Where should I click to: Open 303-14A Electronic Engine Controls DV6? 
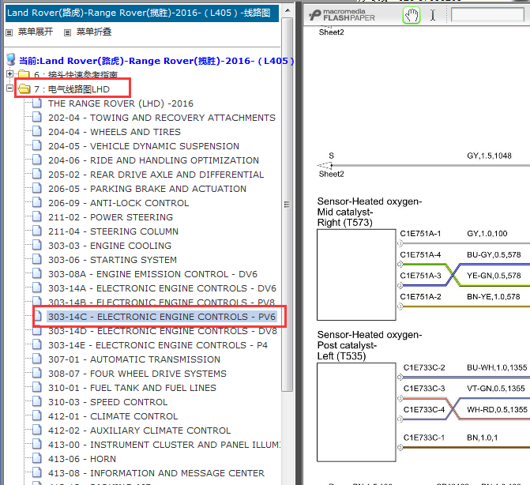click(x=162, y=288)
